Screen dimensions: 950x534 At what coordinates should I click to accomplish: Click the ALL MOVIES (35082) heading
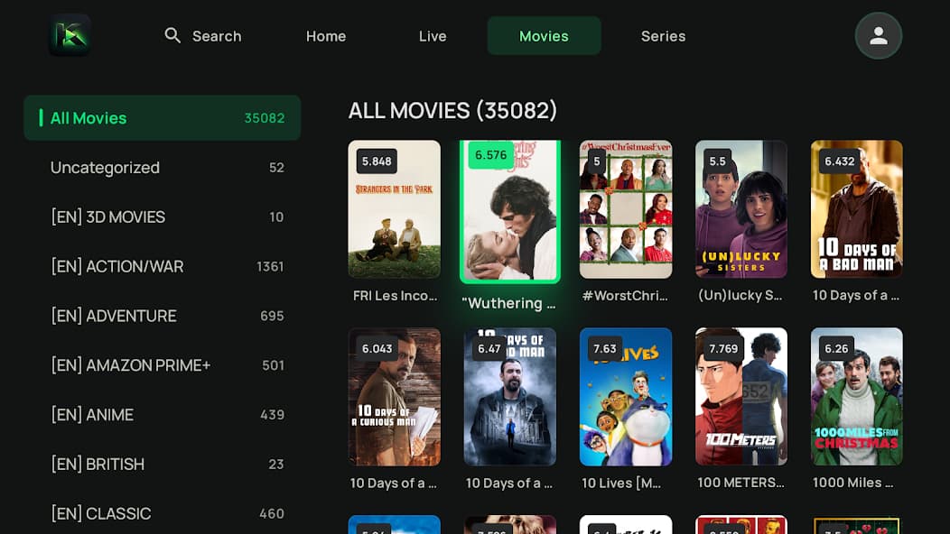coord(452,111)
